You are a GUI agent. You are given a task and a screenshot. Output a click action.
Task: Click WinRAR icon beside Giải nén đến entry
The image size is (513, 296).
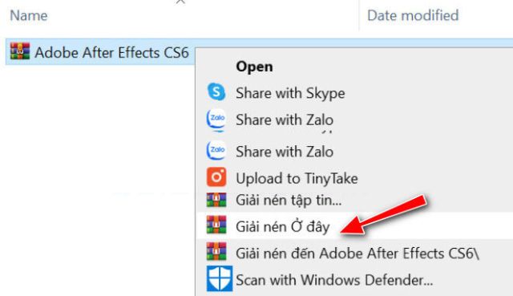pyautogui.click(x=216, y=251)
